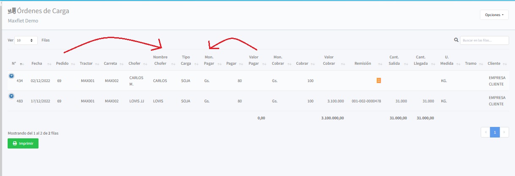This screenshot has height=176, width=515.
Task: Expand row 434 with plus icon
Action: coord(11,76)
